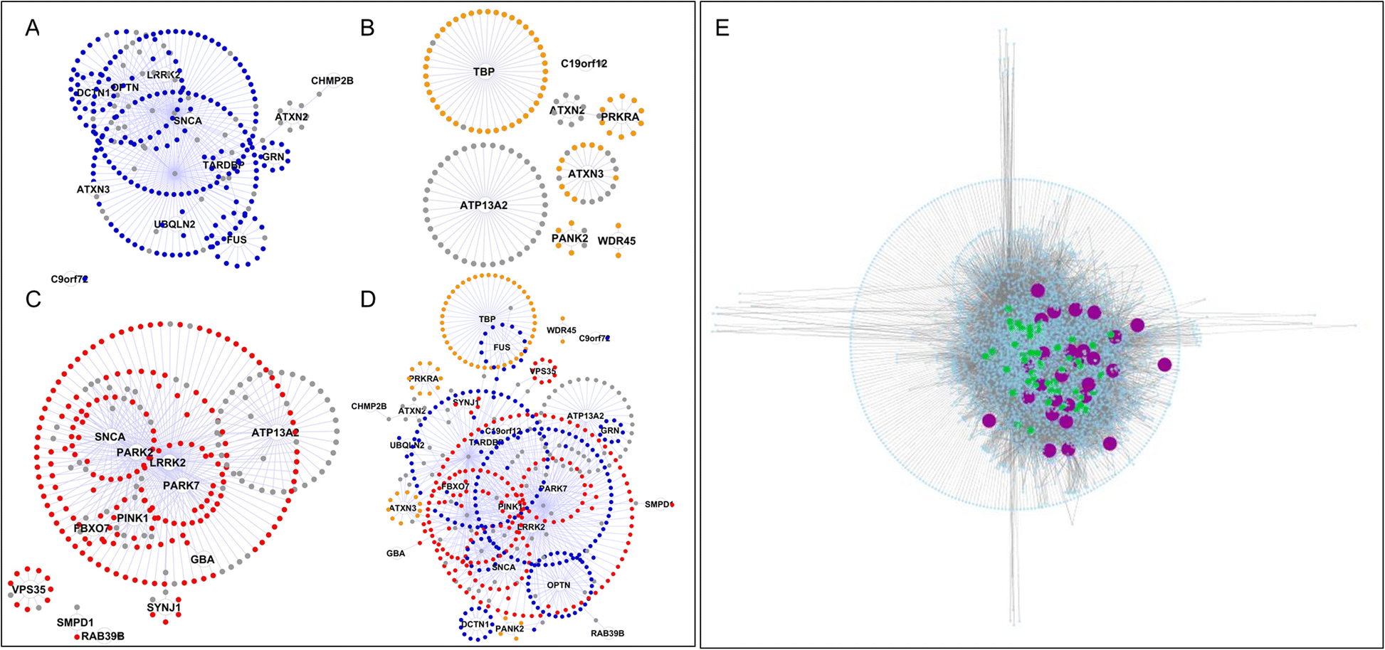Screen dimensions: 1385x650
Task: Pick the PANK2 label in panel D
Action: [510, 629]
